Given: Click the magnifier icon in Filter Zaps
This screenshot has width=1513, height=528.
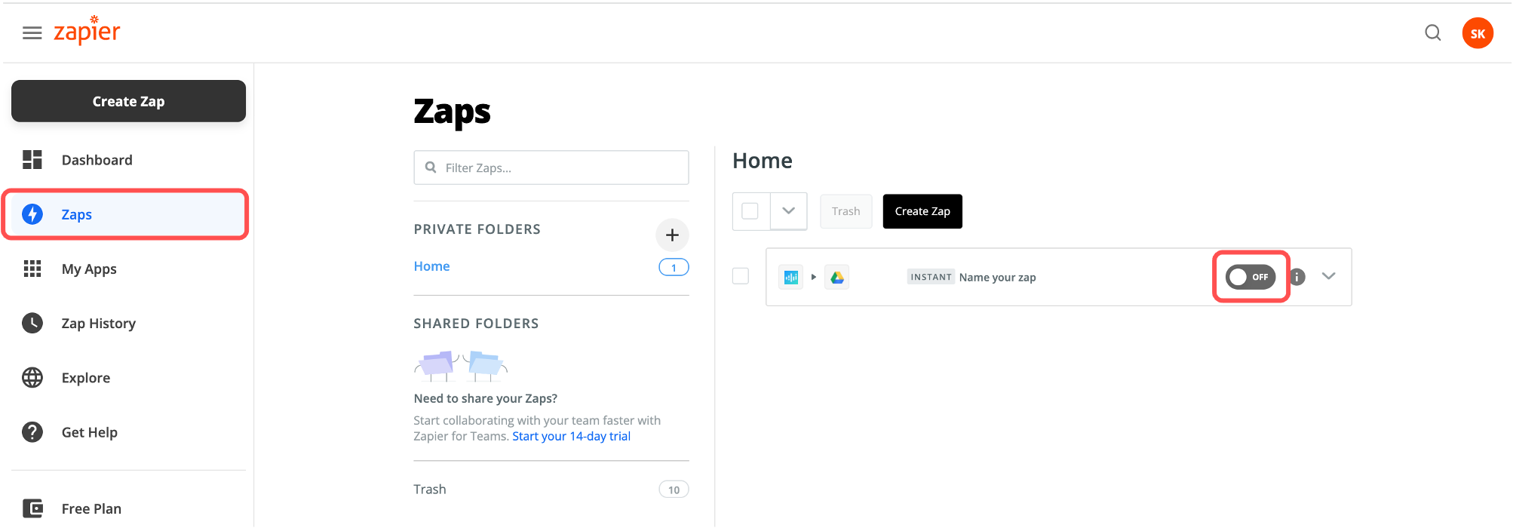Looking at the screenshot, I should pos(431,167).
